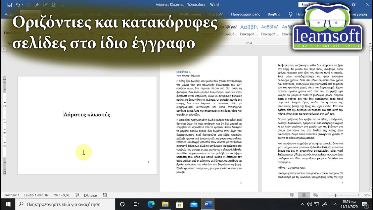Open the Αρχείο file menu
373x210 pixels.
click(10, 14)
